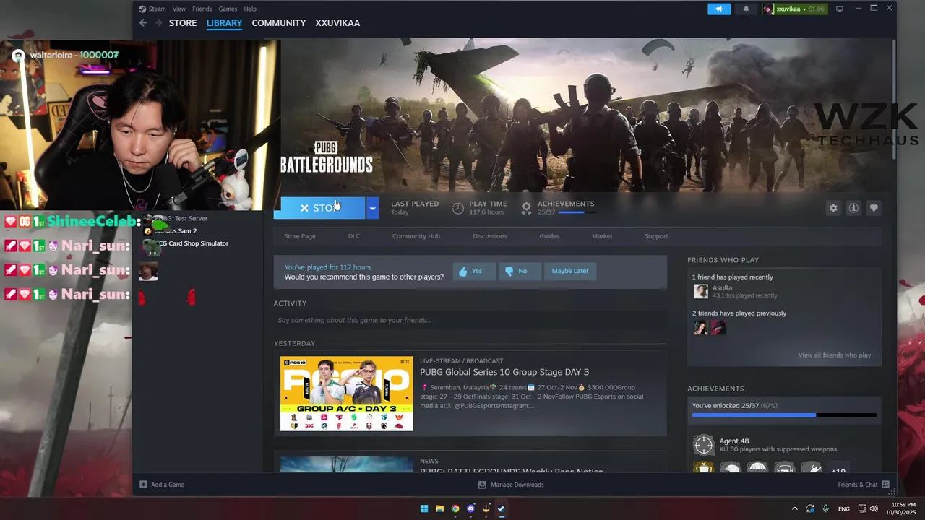Click the achievements unlocked progress bar

pyautogui.click(x=784, y=415)
